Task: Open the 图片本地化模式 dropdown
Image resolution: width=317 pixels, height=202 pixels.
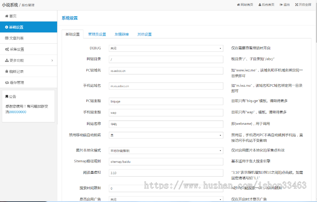Action: click(166, 151)
